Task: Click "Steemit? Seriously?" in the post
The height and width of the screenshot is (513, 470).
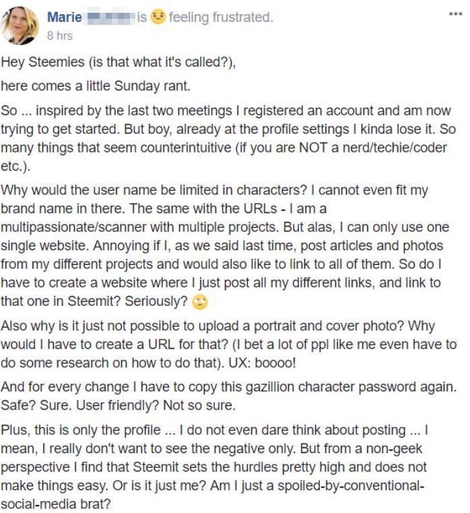Action: coord(127,301)
